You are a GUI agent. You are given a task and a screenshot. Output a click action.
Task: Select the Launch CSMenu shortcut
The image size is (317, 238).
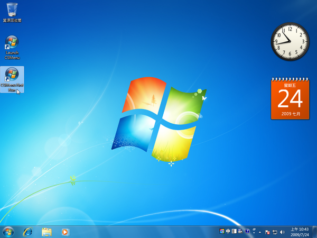(12, 48)
